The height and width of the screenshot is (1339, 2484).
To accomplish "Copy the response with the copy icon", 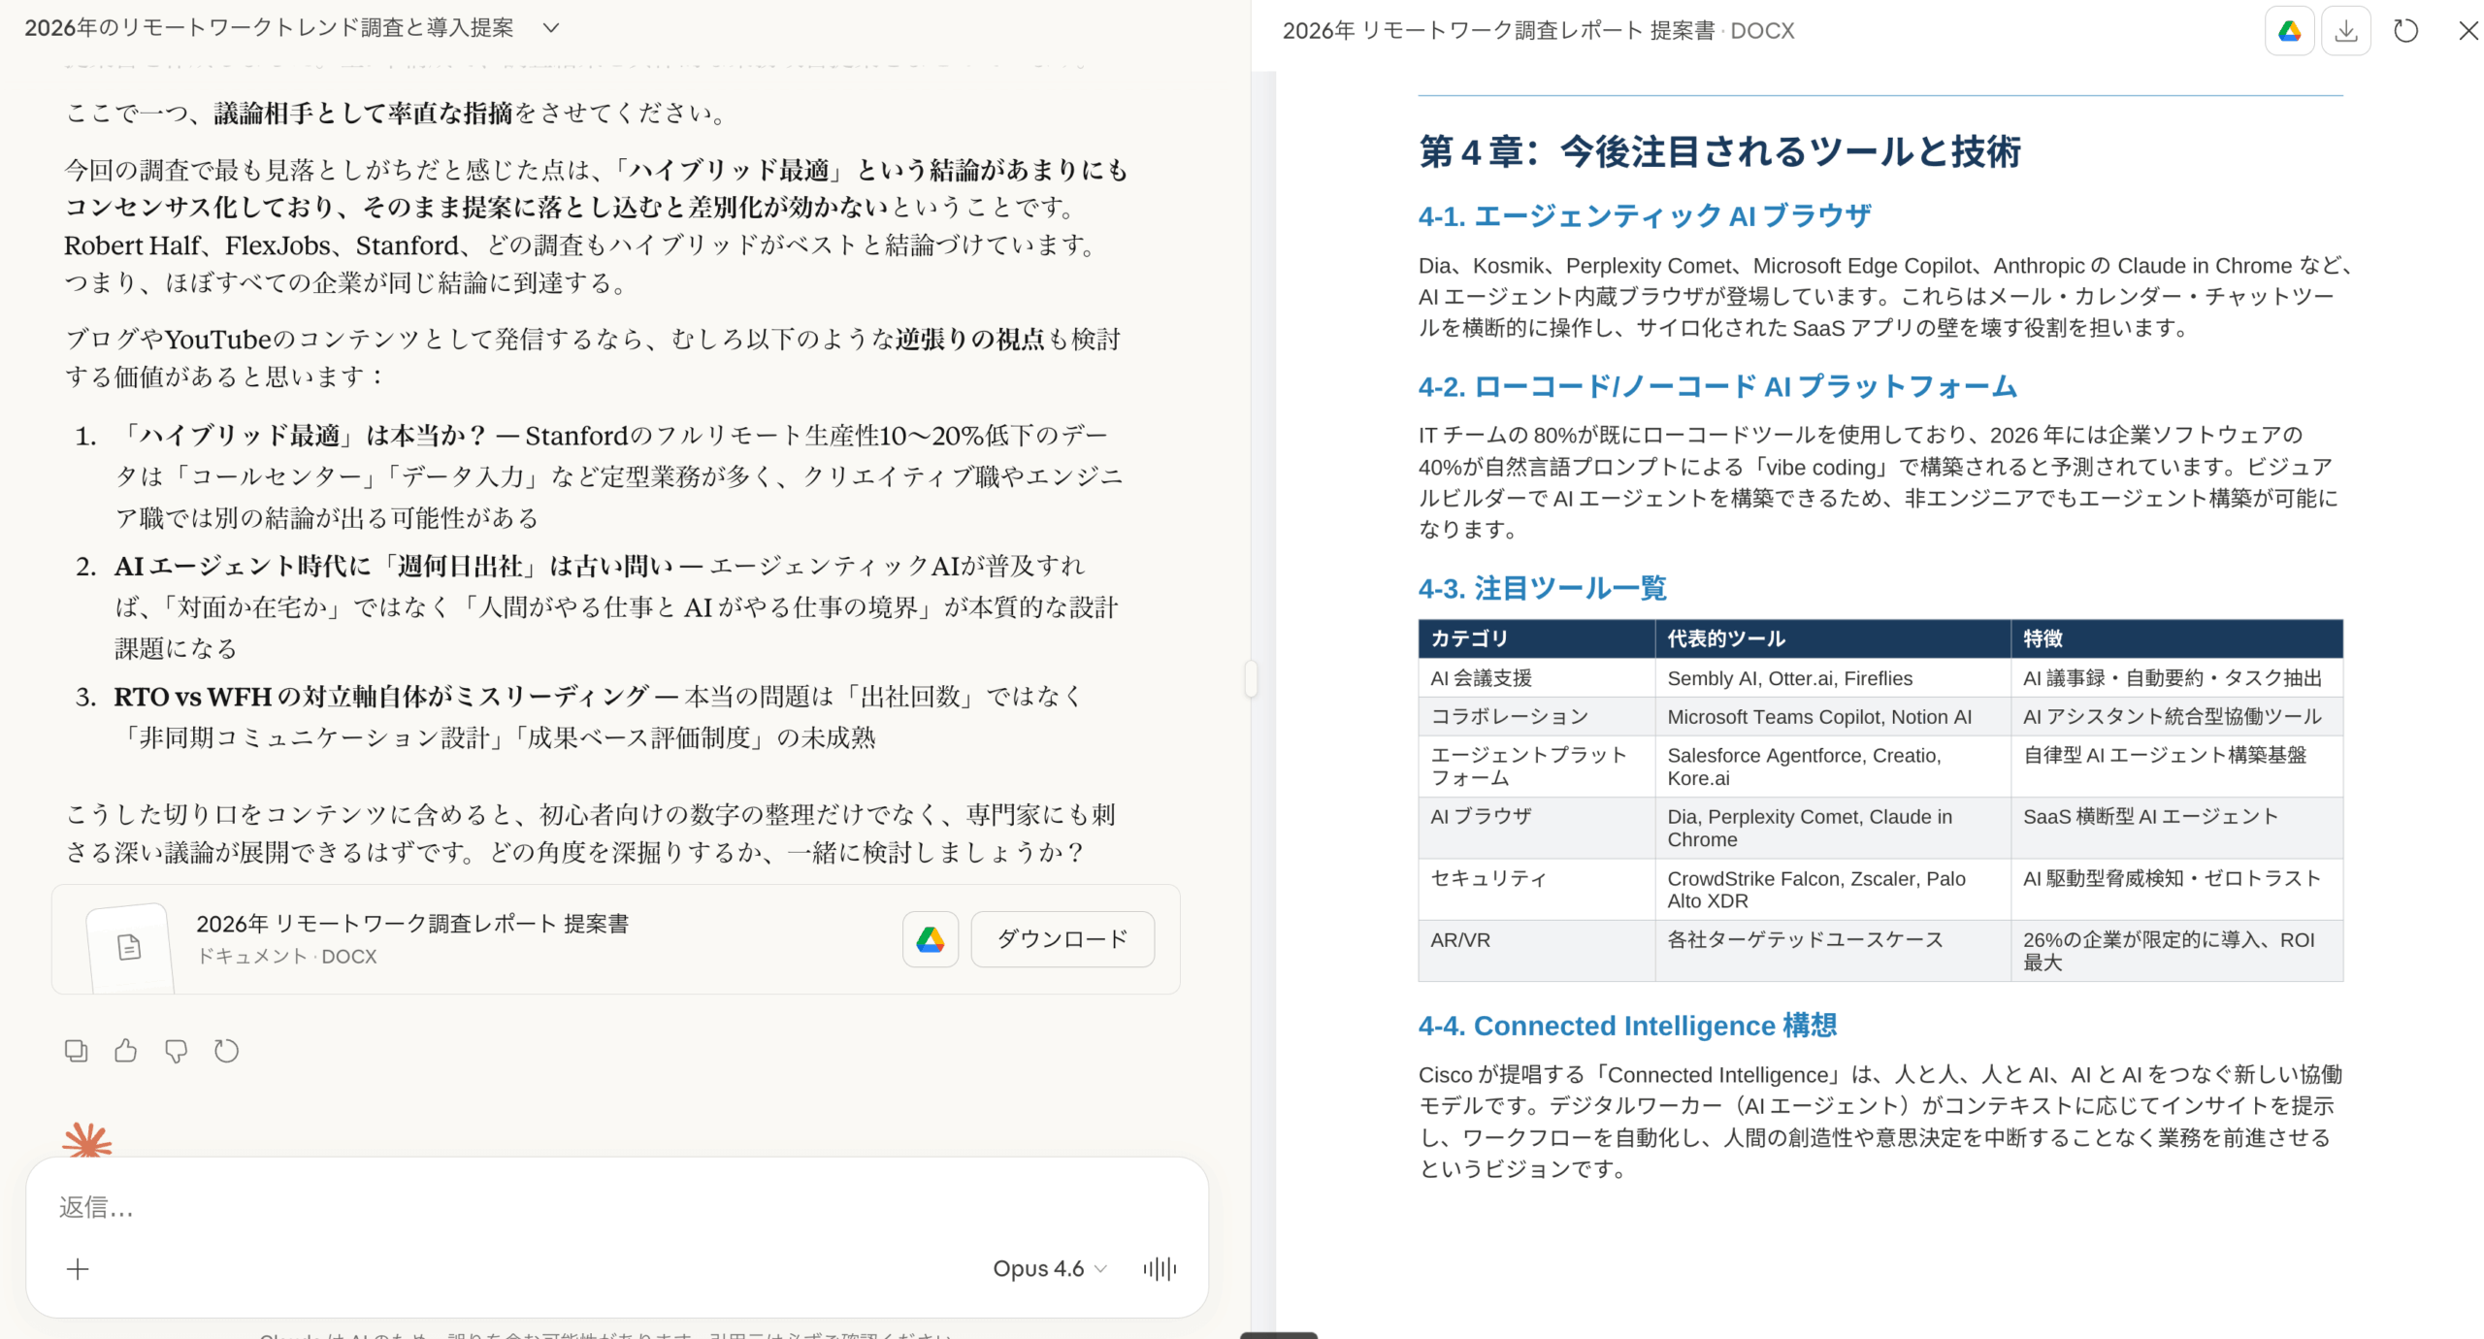I will click(76, 1051).
